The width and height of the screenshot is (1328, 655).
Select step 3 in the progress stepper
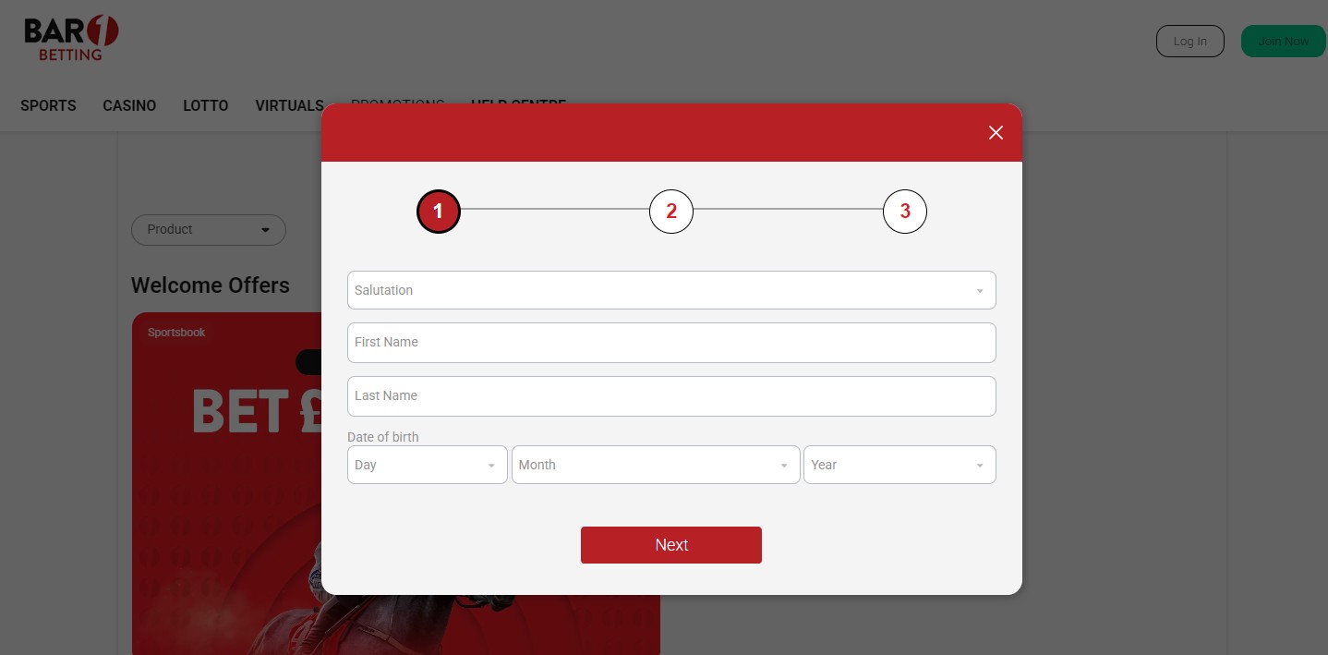coord(905,211)
